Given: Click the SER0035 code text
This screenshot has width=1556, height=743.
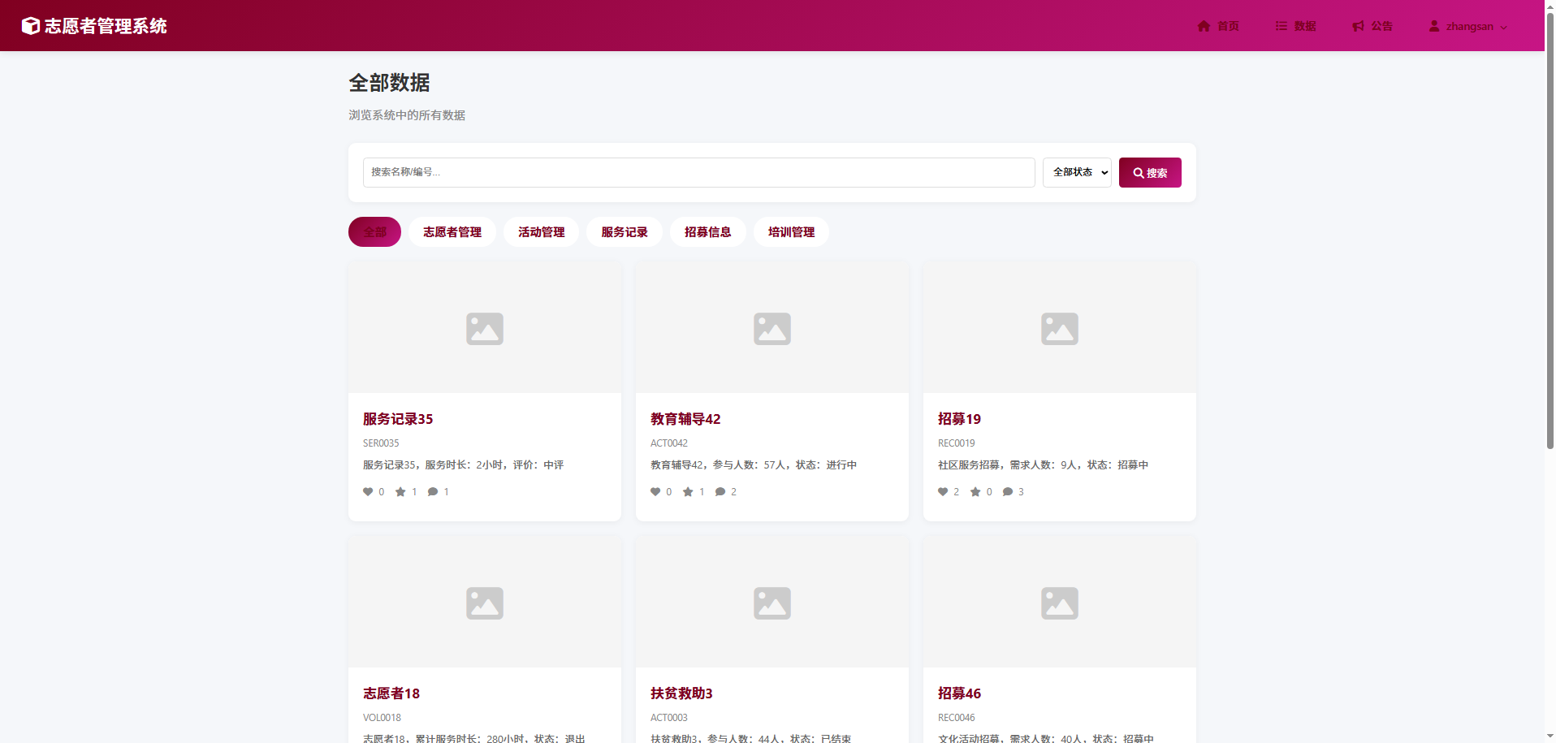Looking at the screenshot, I should coord(381,443).
